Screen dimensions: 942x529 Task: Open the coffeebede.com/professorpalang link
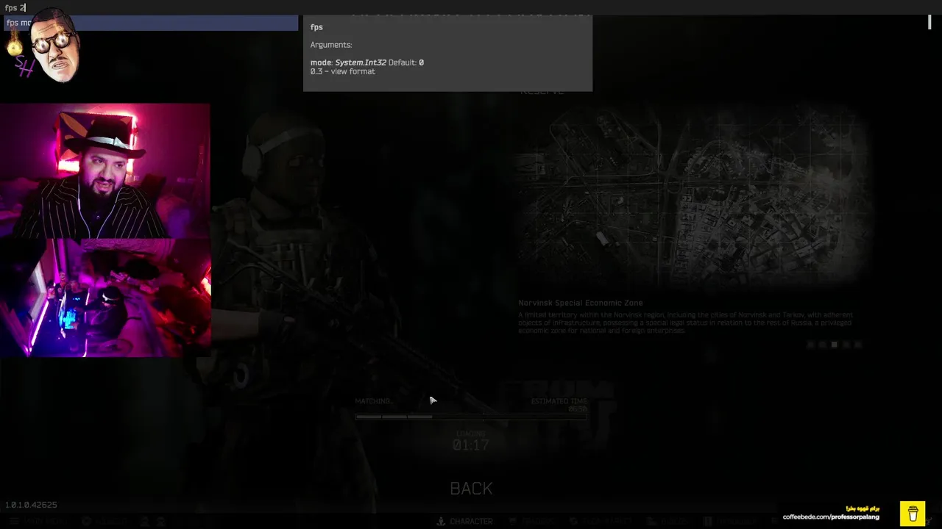point(831,517)
